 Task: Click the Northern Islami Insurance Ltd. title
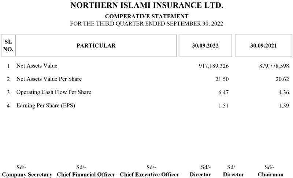[x=146, y=6]
